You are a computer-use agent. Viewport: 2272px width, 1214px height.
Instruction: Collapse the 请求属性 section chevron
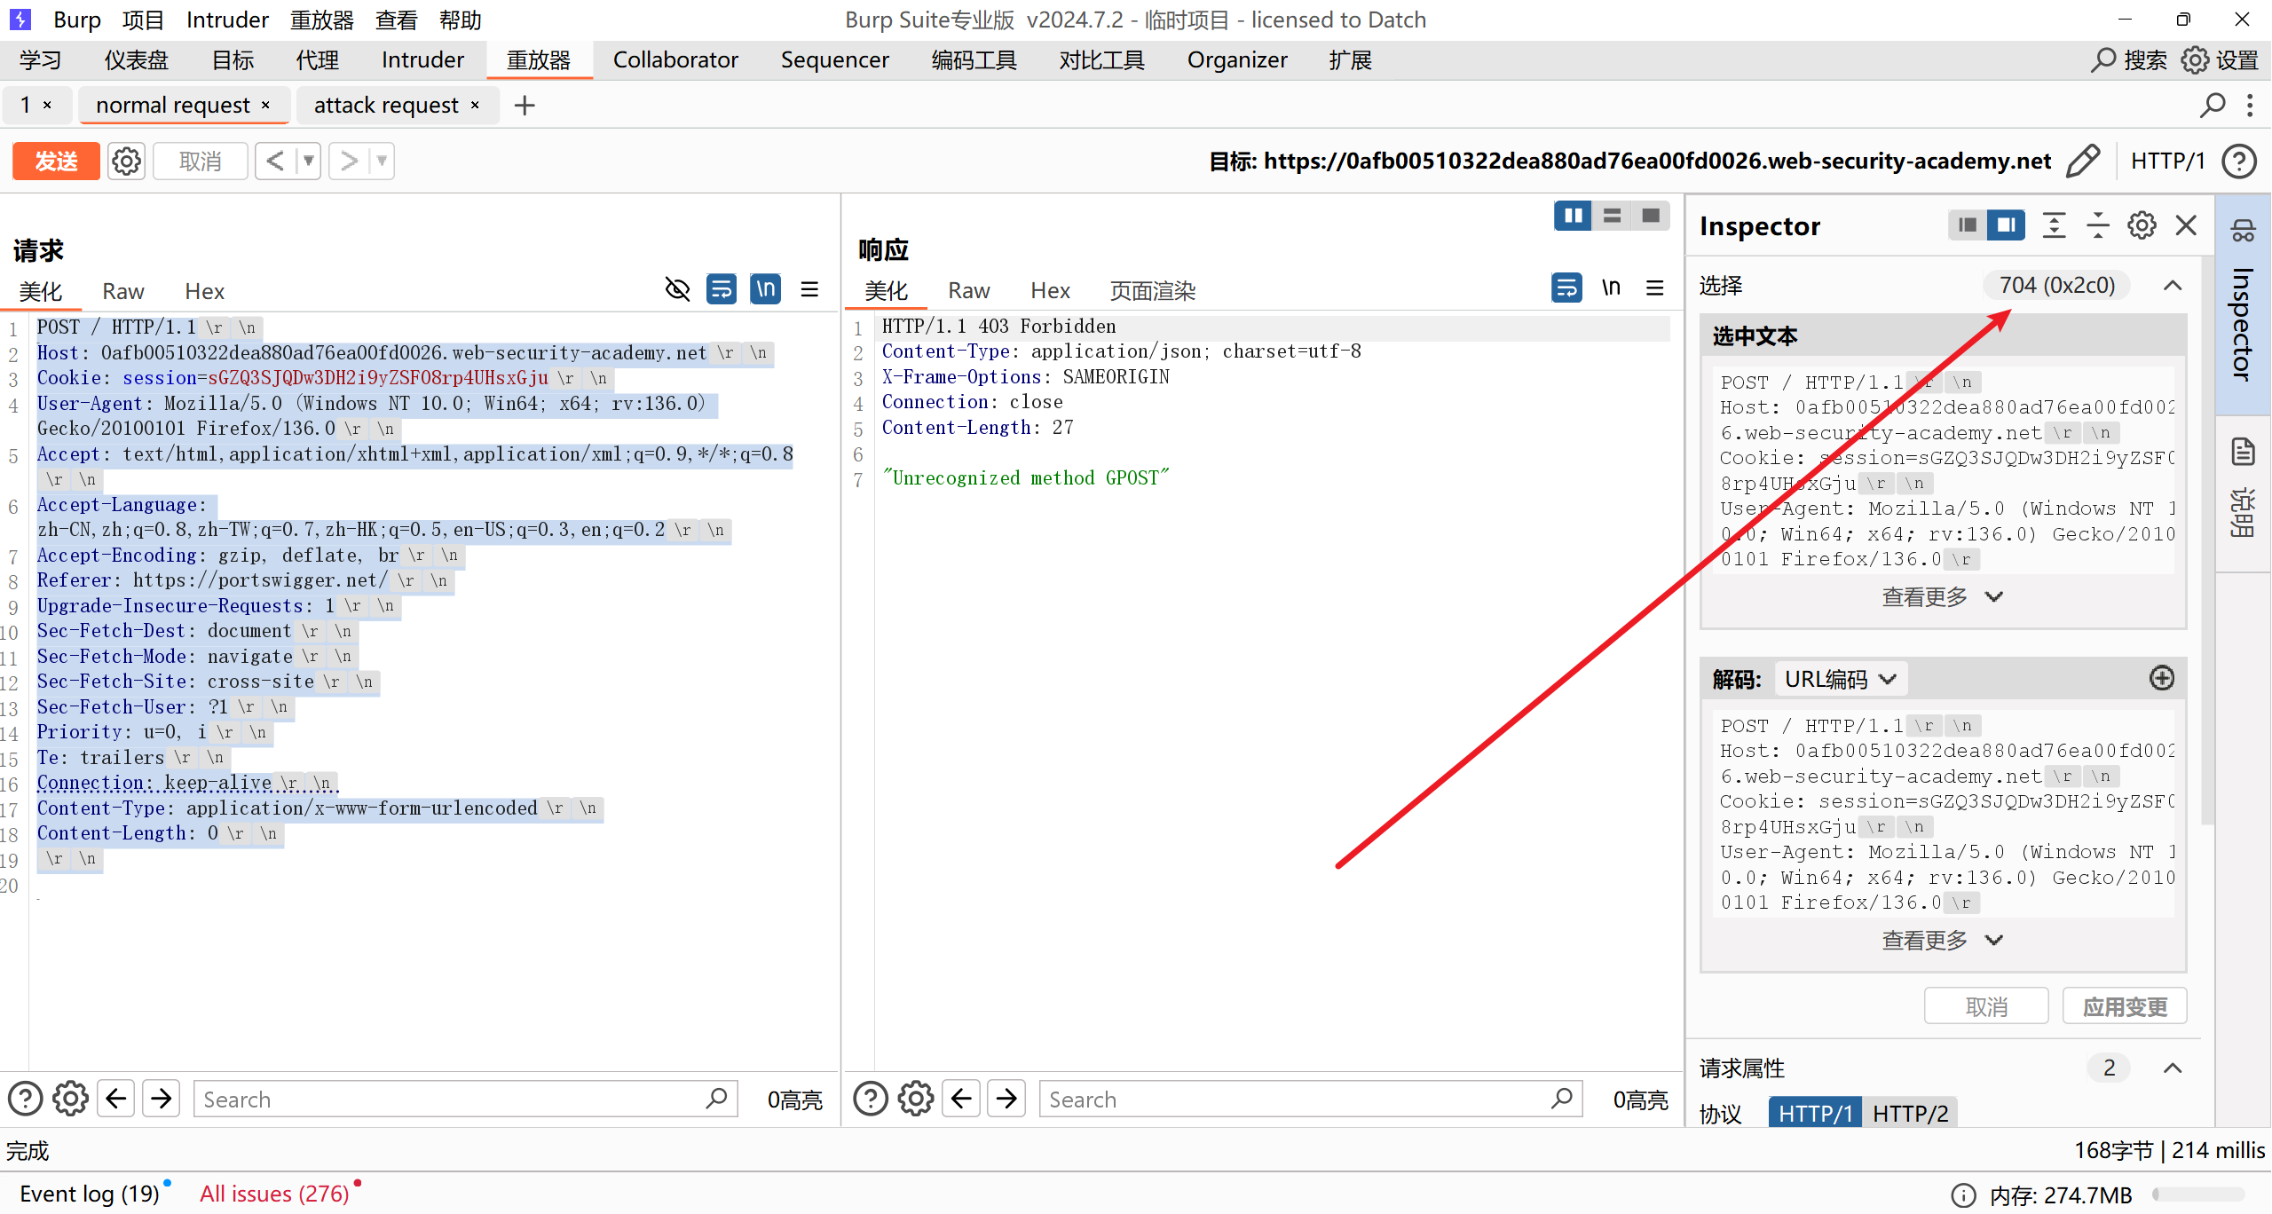(x=2173, y=1068)
